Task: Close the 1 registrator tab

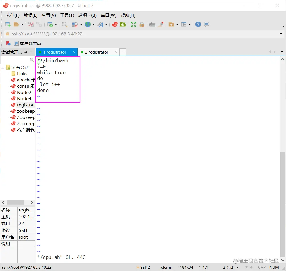Action: 74,52
